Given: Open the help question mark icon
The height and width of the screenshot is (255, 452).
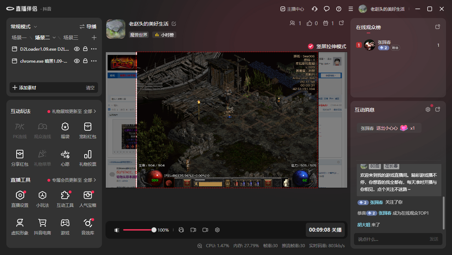Looking at the screenshot, I should [339, 9].
